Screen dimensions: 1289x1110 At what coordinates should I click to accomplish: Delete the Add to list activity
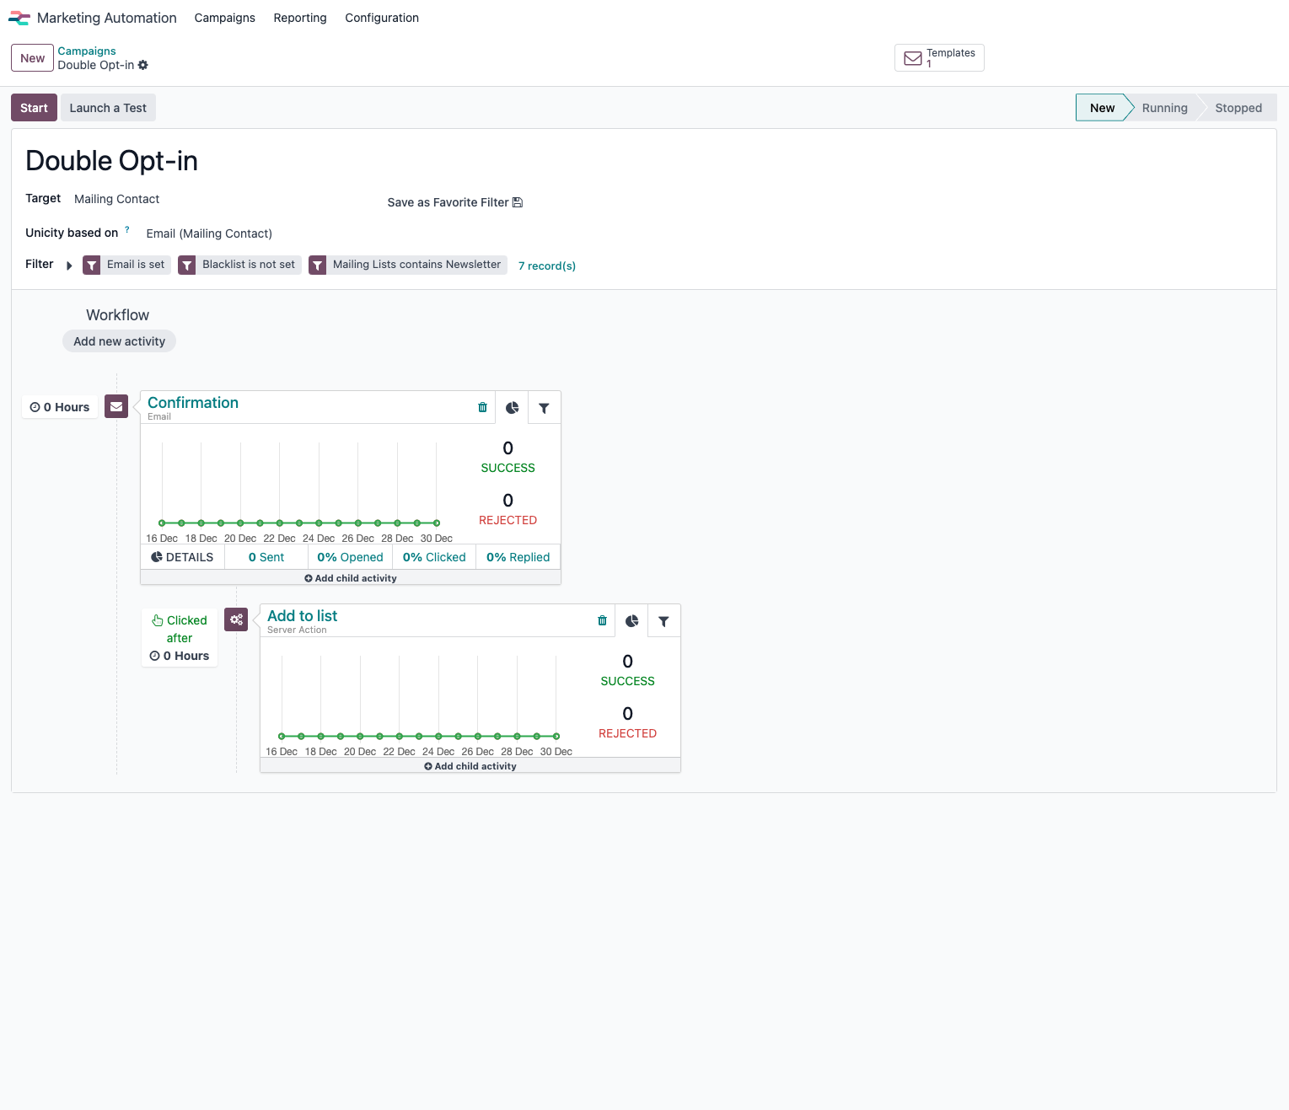click(x=602, y=620)
